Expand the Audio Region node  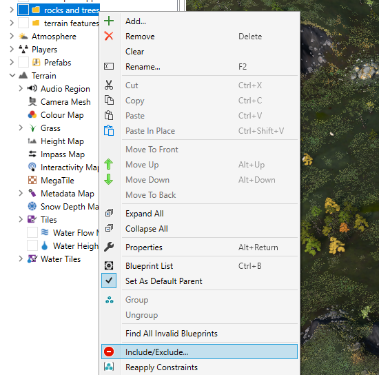click(x=21, y=88)
